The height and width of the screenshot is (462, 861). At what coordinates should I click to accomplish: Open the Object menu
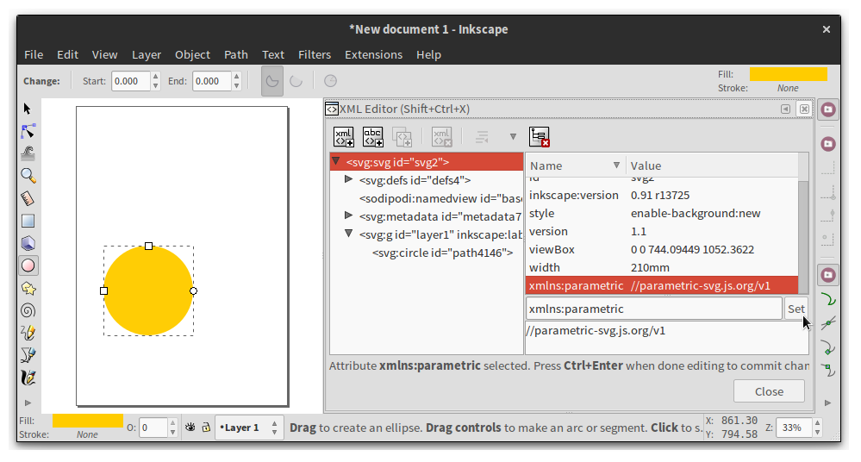coord(192,55)
